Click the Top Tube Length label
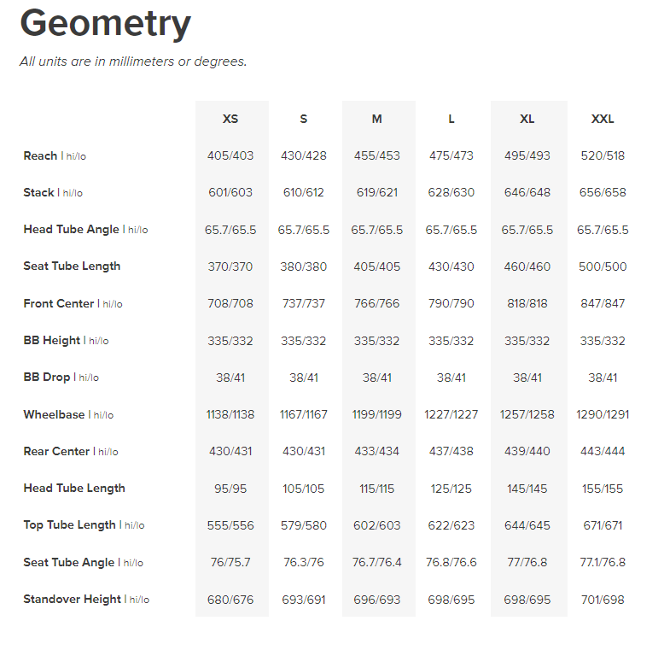 69,524
